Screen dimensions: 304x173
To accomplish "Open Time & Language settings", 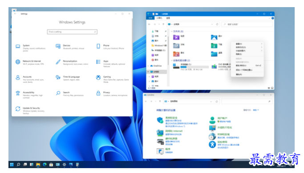I will pyautogui.click(x=67, y=78).
